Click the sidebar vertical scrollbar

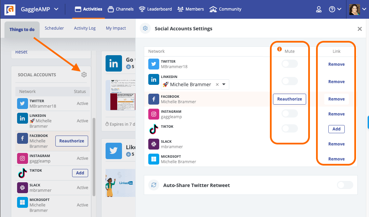94,157
